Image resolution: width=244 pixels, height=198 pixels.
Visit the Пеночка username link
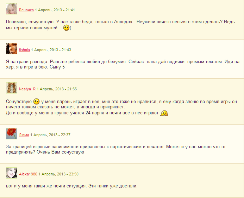(x=26, y=10)
